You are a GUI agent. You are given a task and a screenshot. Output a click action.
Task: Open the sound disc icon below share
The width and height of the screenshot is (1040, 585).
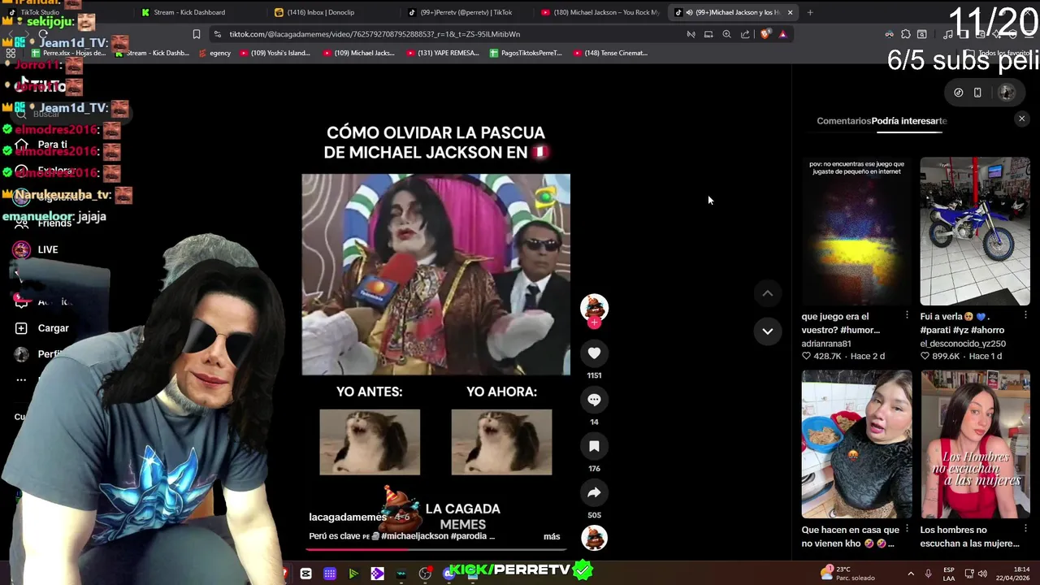(594, 538)
